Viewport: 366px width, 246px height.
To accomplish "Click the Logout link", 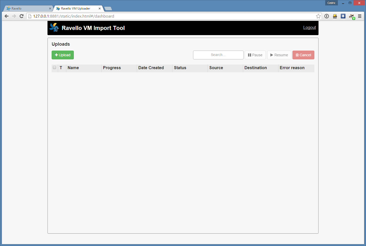I will (309, 28).
